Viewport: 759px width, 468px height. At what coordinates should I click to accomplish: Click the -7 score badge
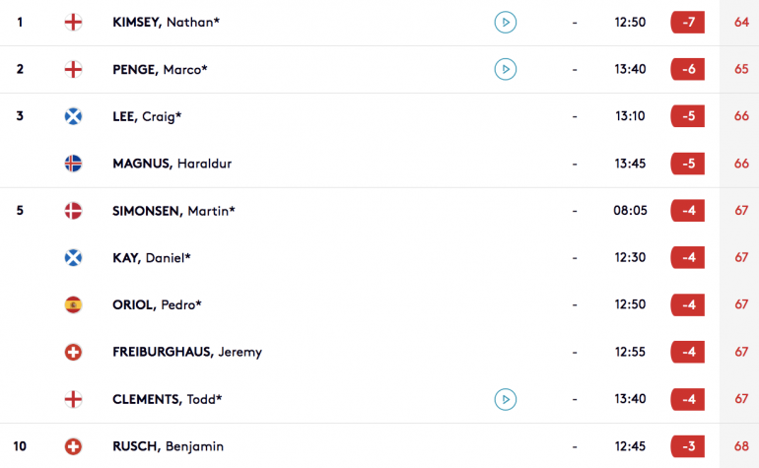coord(687,23)
